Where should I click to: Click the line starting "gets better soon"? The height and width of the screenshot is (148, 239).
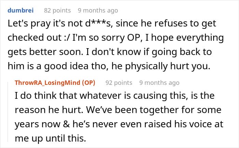point(110,52)
